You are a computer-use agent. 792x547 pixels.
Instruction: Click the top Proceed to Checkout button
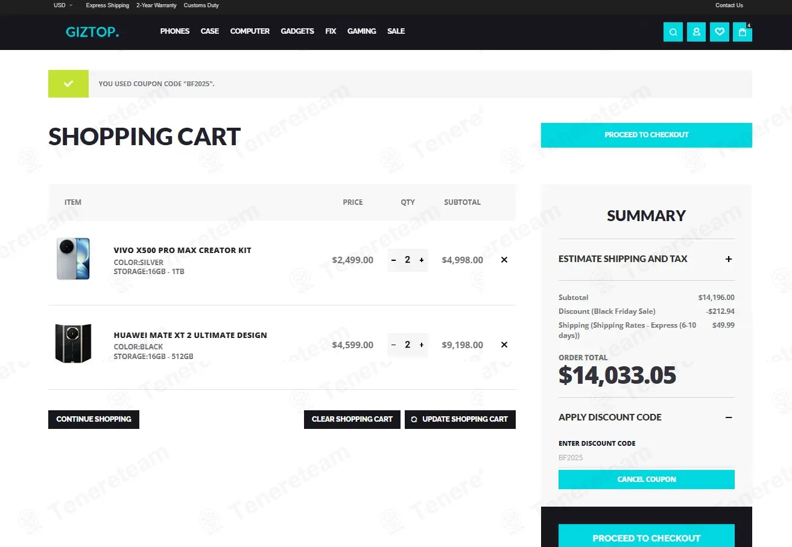tap(647, 135)
